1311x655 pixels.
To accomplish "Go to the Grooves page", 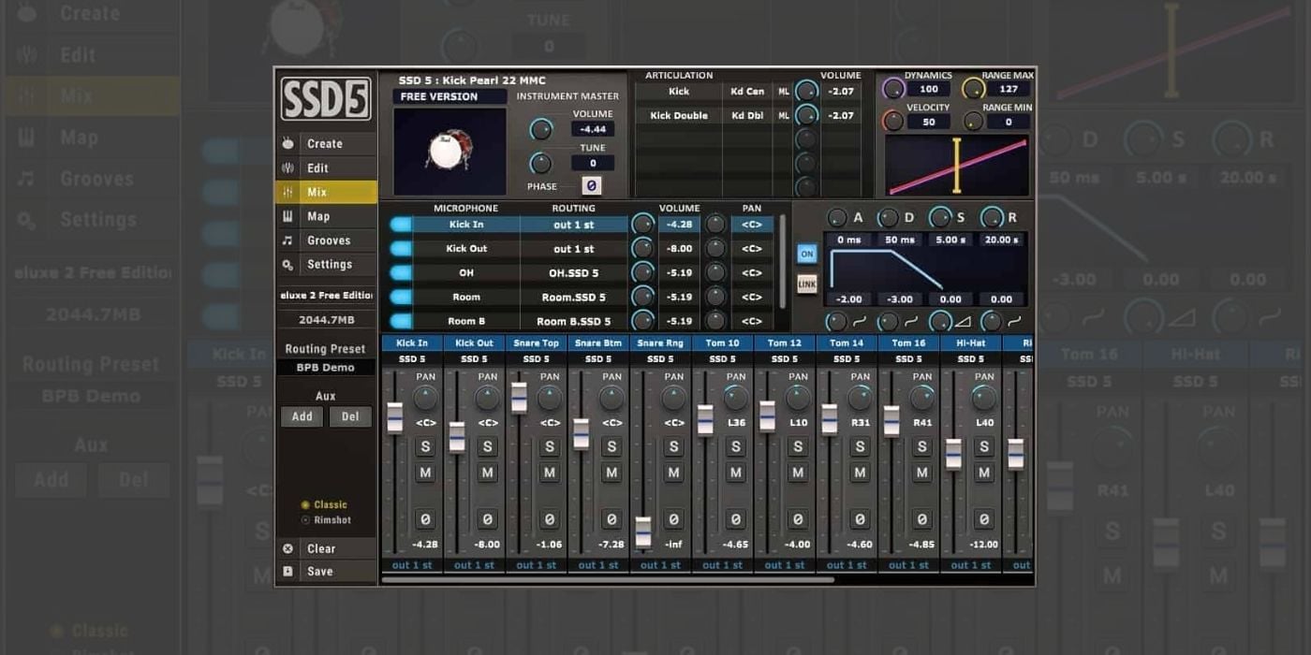I will point(326,240).
